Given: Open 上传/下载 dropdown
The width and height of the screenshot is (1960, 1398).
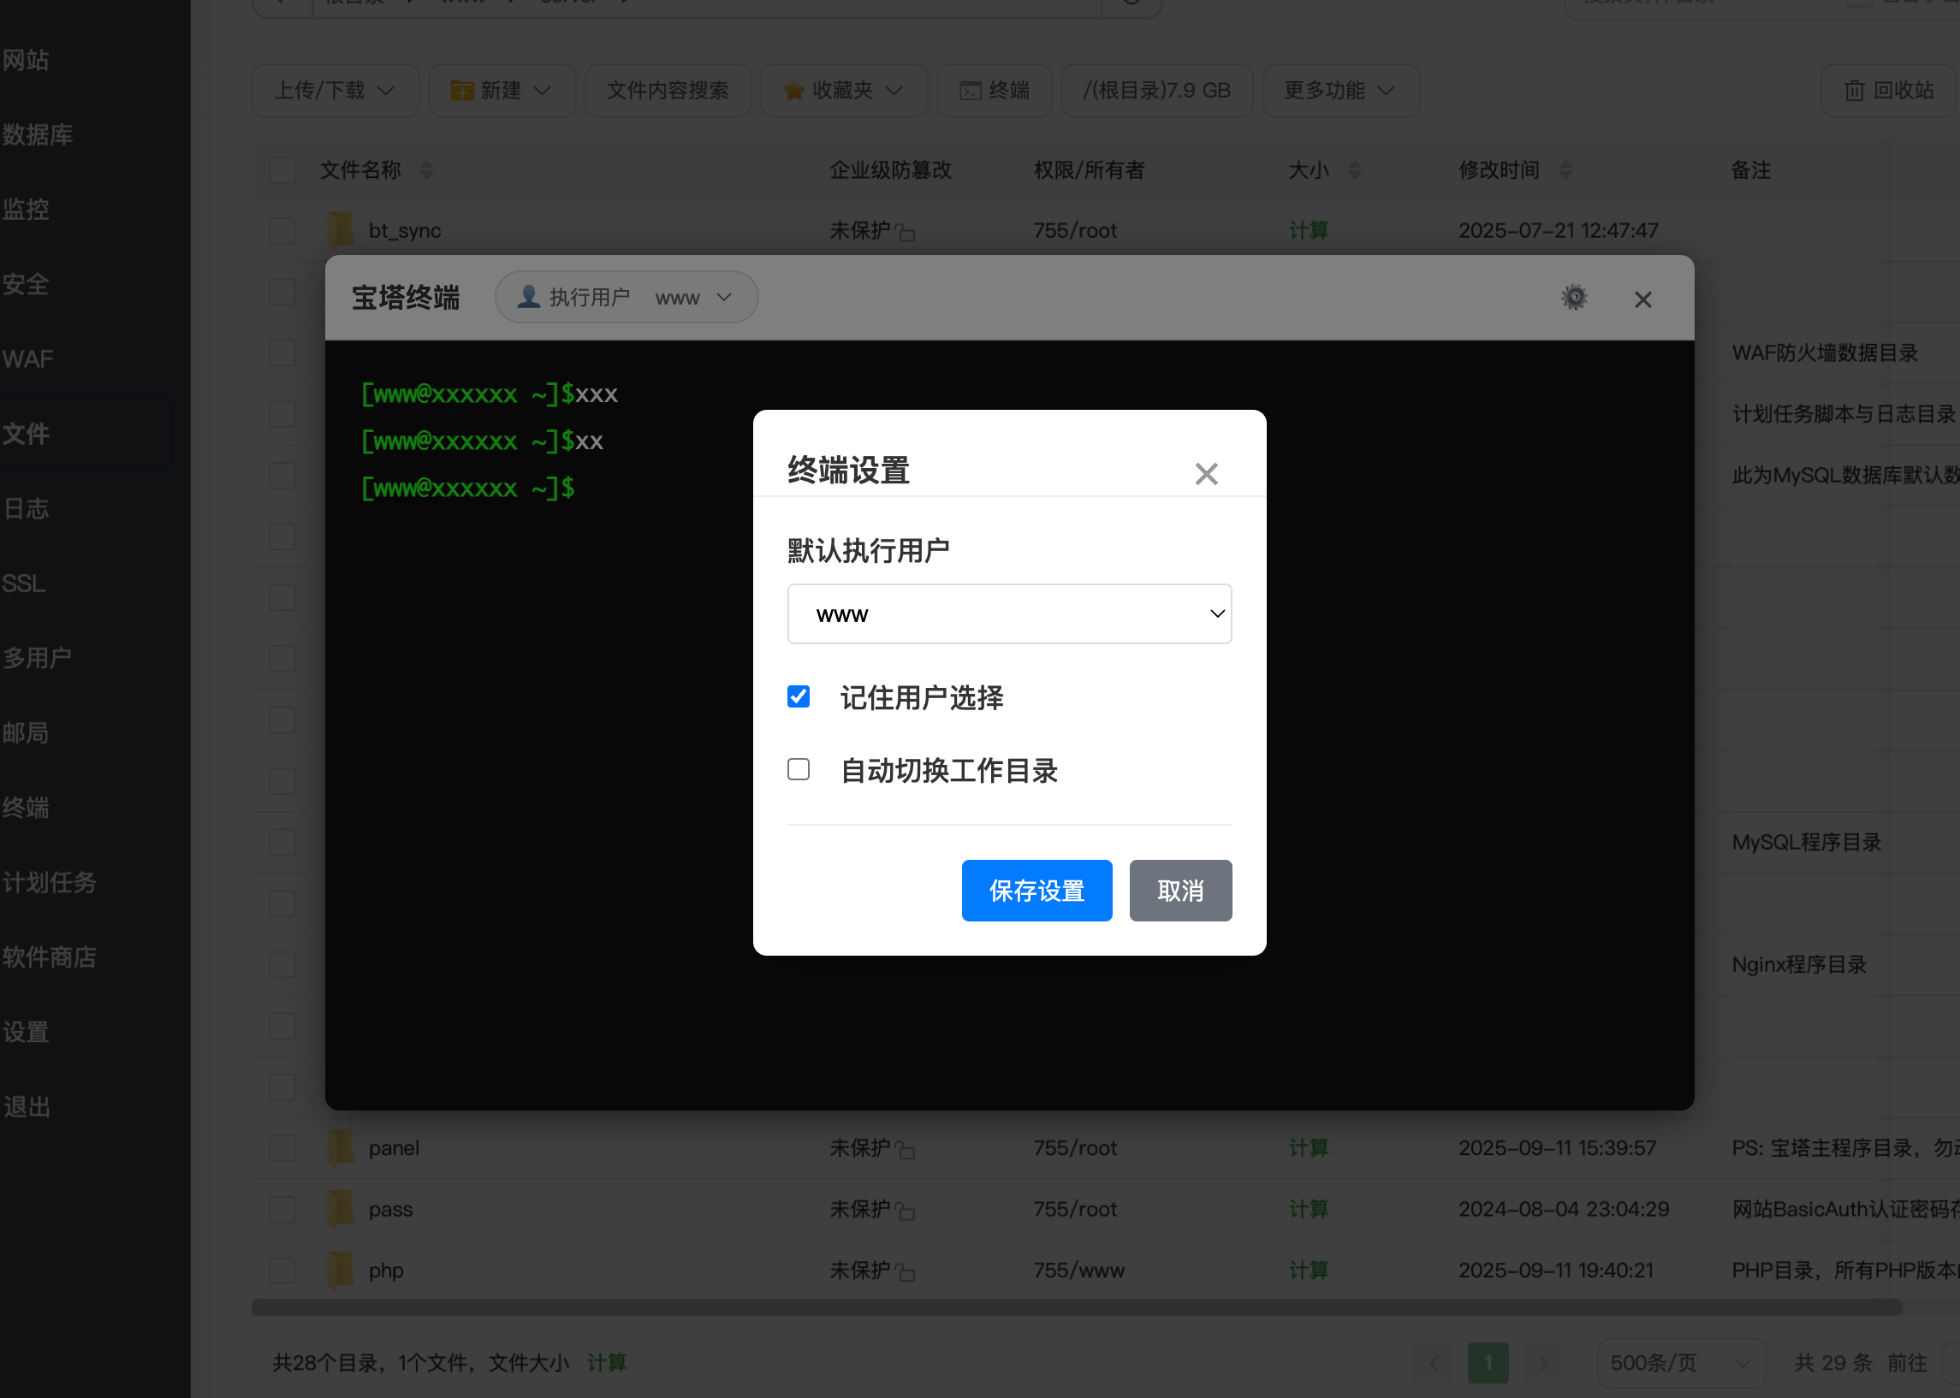Looking at the screenshot, I should [335, 91].
